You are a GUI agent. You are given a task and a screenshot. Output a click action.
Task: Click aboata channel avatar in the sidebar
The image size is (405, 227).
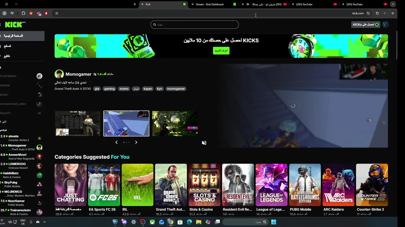pos(39,138)
